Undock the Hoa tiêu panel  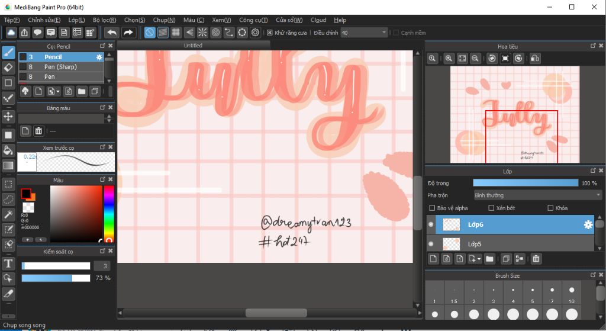[593, 46]
